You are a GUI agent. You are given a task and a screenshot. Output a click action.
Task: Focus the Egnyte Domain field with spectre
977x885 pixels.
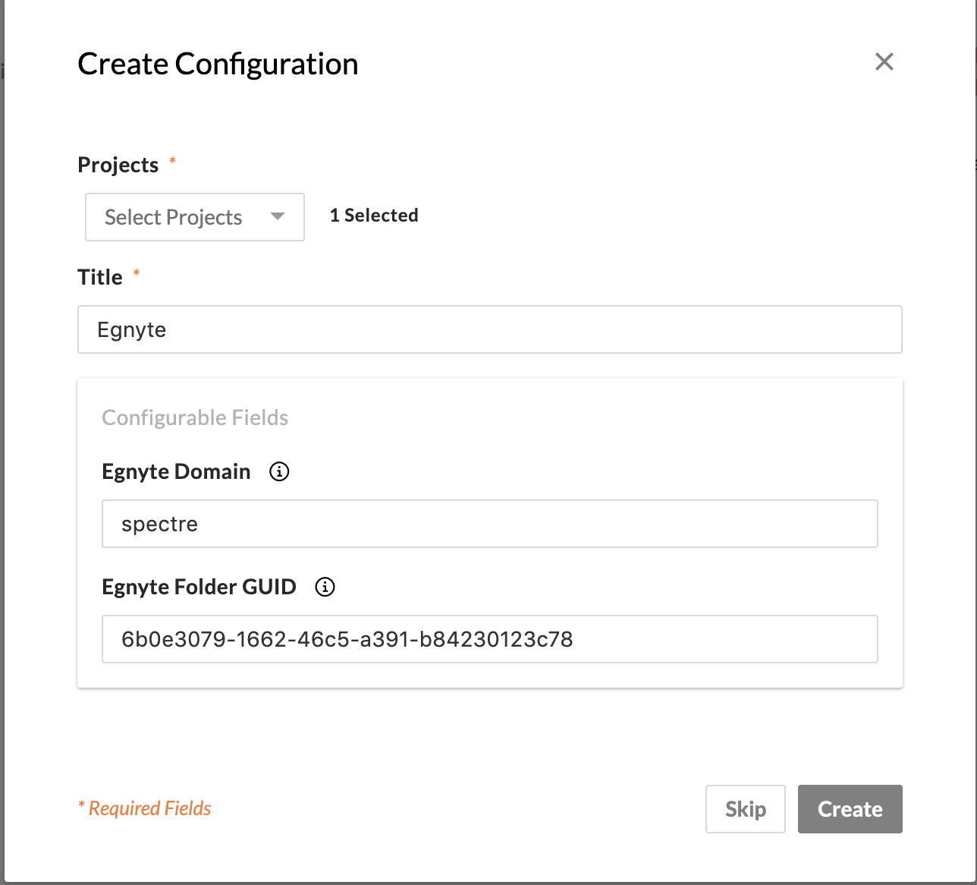(490, 524)
